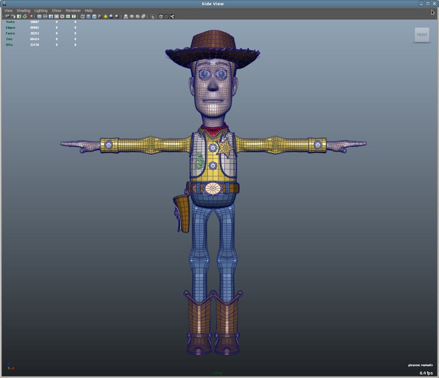Screen dimensions: 439x378
Task: Click the share-style icon ending the toolbar
Action: 172,16
